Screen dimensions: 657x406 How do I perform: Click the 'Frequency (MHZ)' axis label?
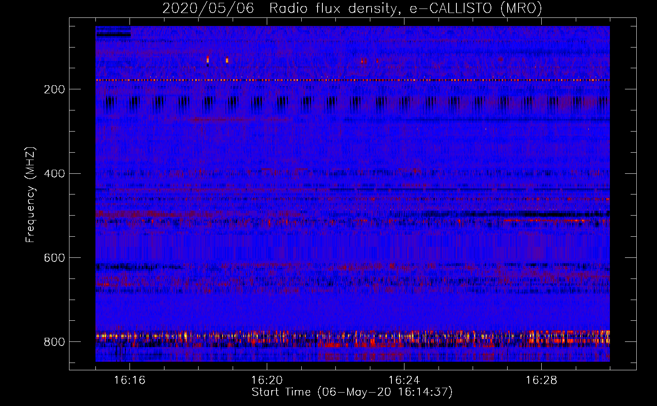30,194
